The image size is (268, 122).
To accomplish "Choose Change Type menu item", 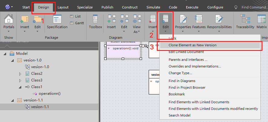I will [x=210, y=73].
